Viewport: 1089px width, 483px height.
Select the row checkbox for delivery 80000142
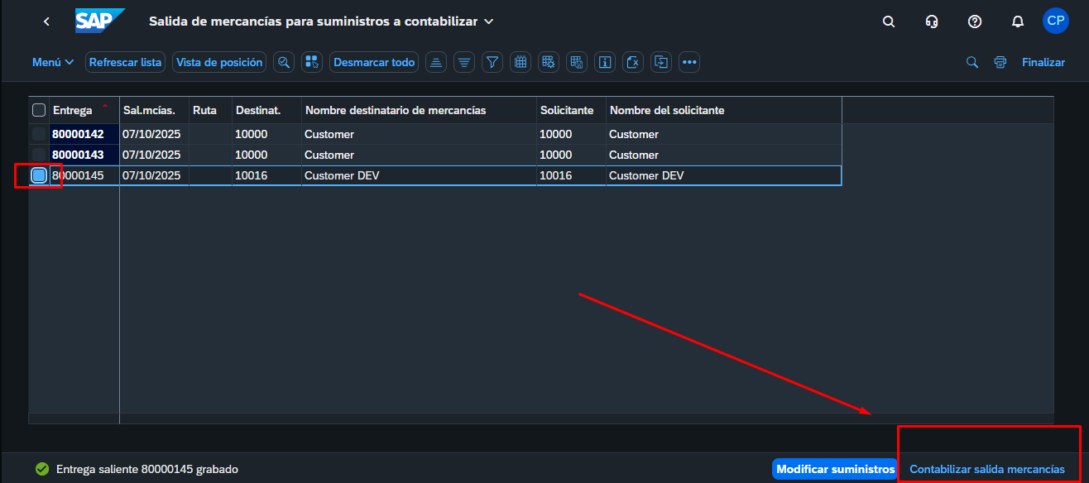39,134
